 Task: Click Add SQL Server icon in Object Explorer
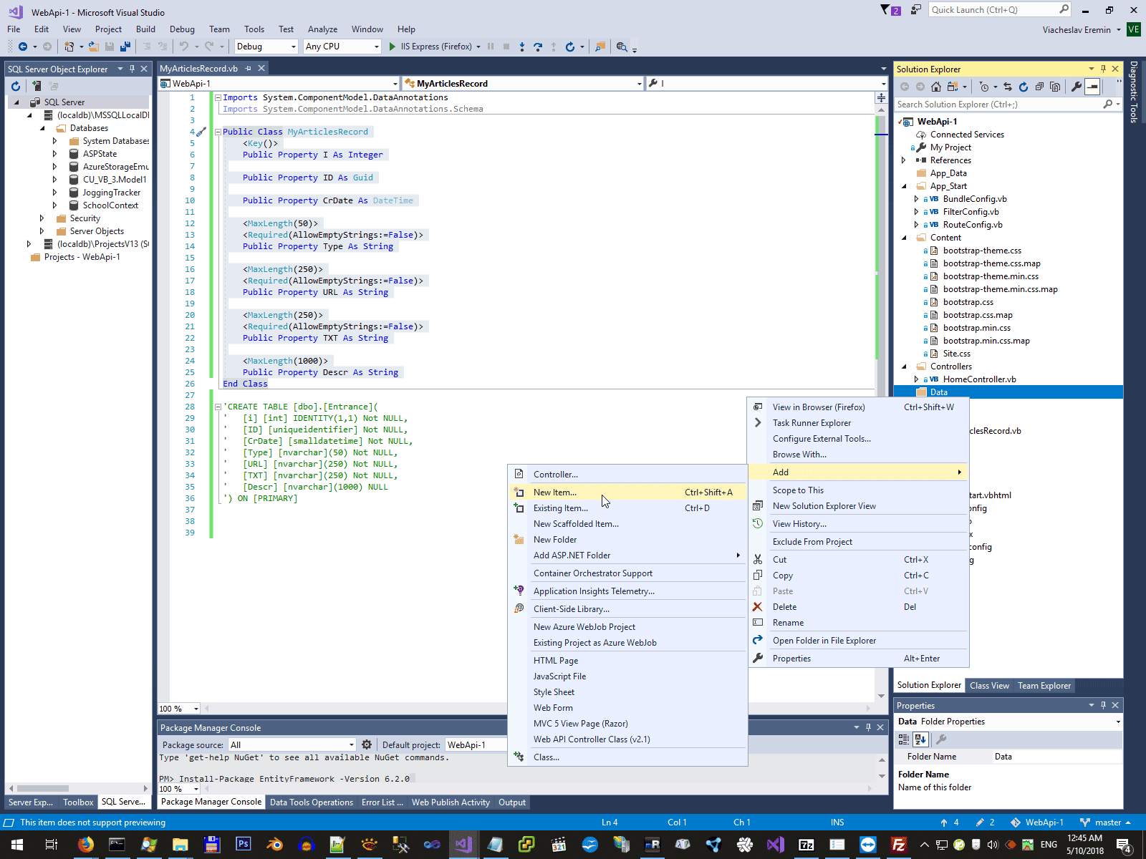37,86
